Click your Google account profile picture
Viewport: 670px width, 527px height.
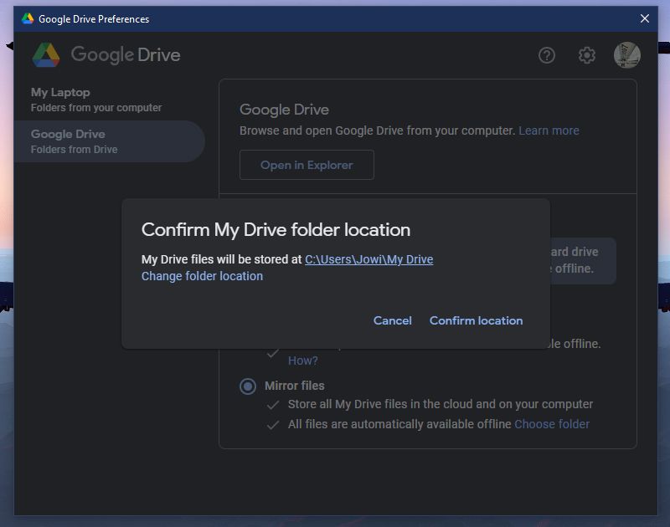pos(626,55)
